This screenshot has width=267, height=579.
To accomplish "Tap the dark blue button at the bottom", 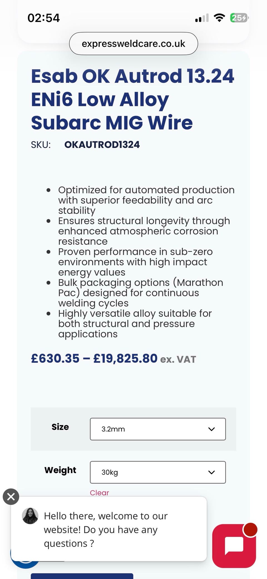I will tap(82, 576).
